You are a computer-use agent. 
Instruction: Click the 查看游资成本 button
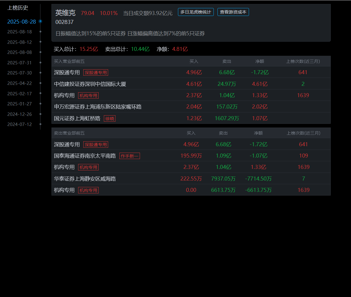[x=233, y=12]
